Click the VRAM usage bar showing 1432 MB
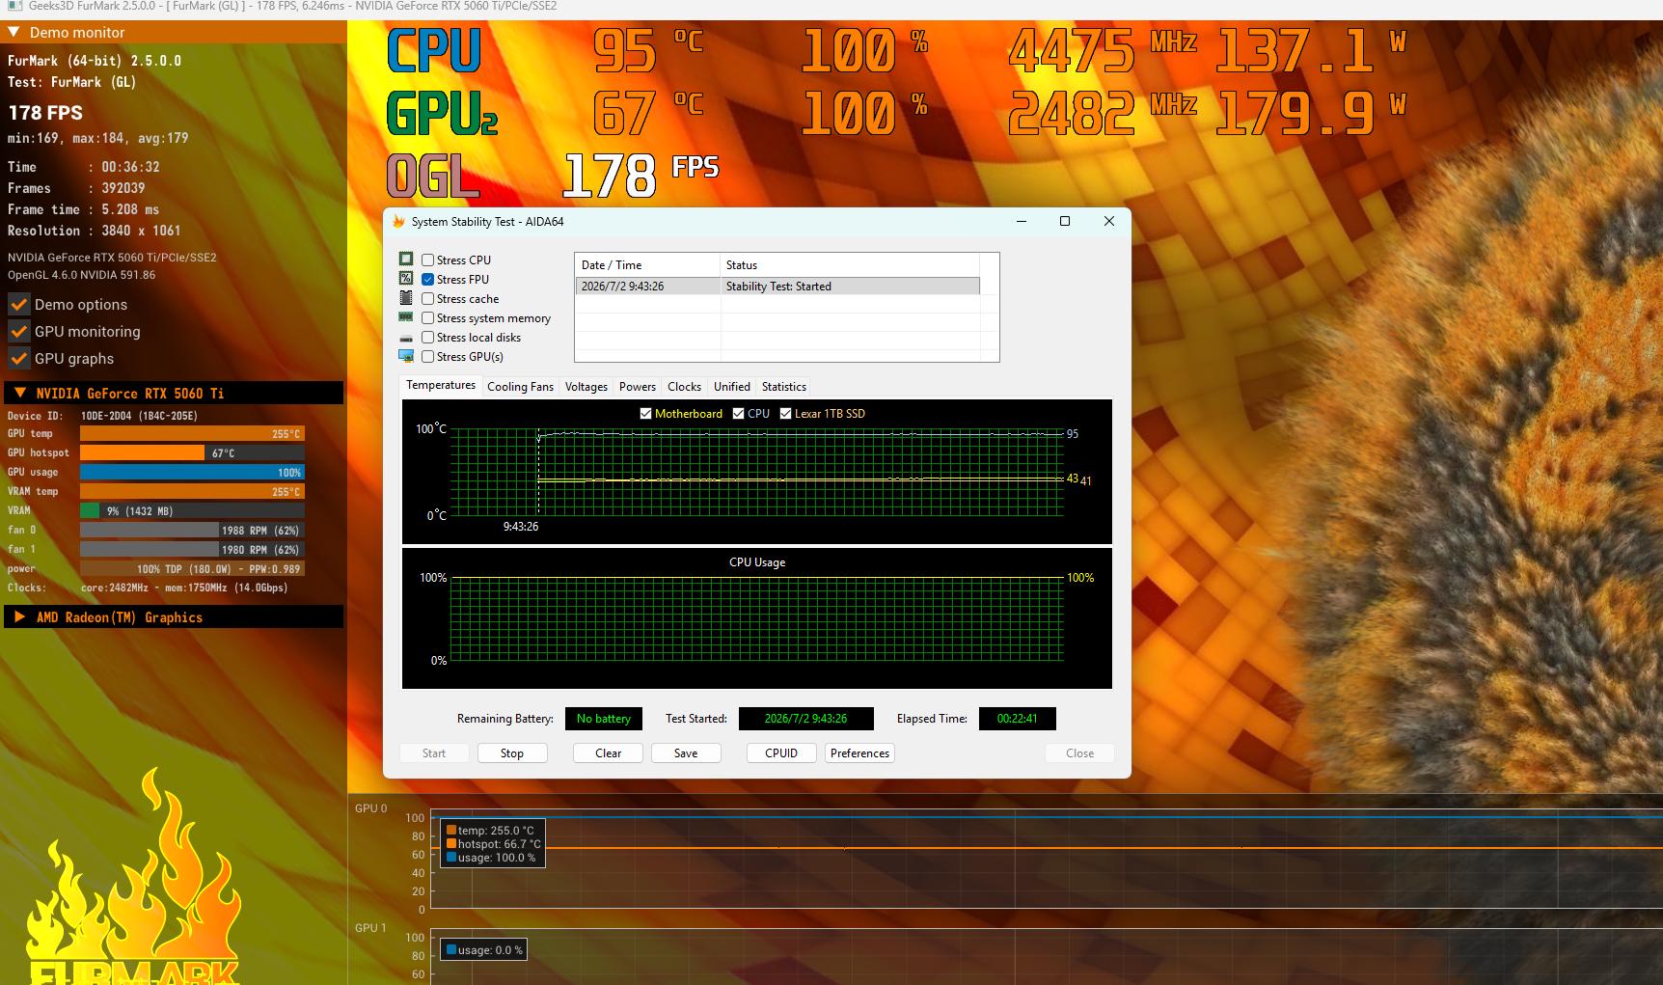The width and height of the screenshot is (1663, 985). 192,511
